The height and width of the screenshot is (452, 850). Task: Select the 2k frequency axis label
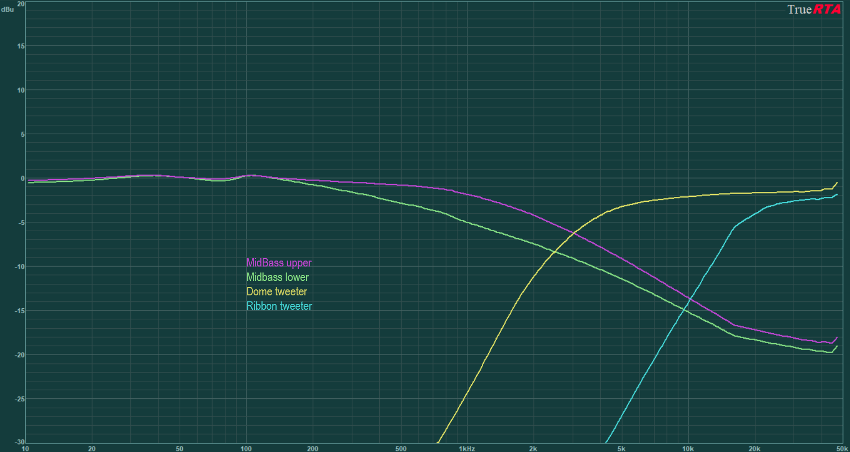pos(533,449)
